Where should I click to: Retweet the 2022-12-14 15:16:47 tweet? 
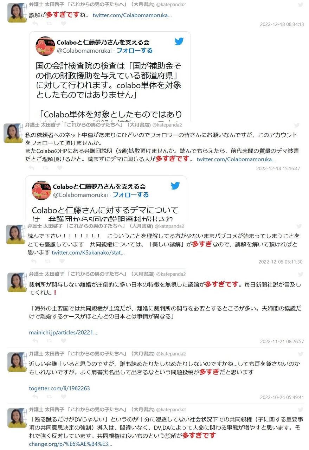[x=45, y=168]
